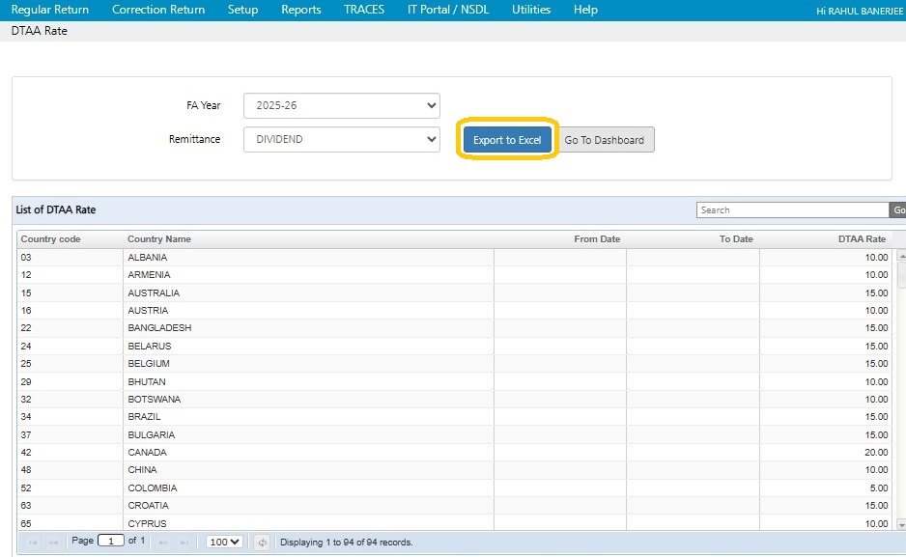Click the next page pagination icon
The height and width of the screenshot is (557, 906).
point(163,543)
